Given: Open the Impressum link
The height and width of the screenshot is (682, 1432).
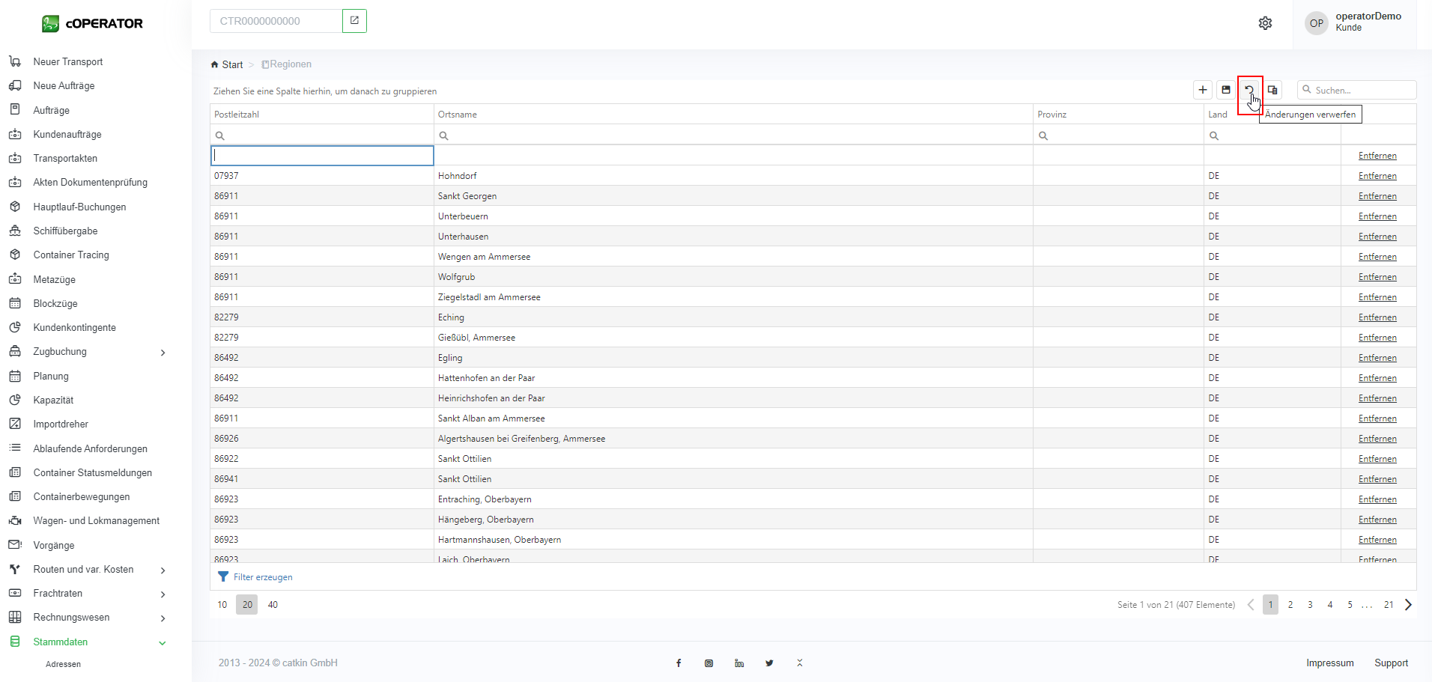Looking at the screenshot, I should coord(1329,663).
